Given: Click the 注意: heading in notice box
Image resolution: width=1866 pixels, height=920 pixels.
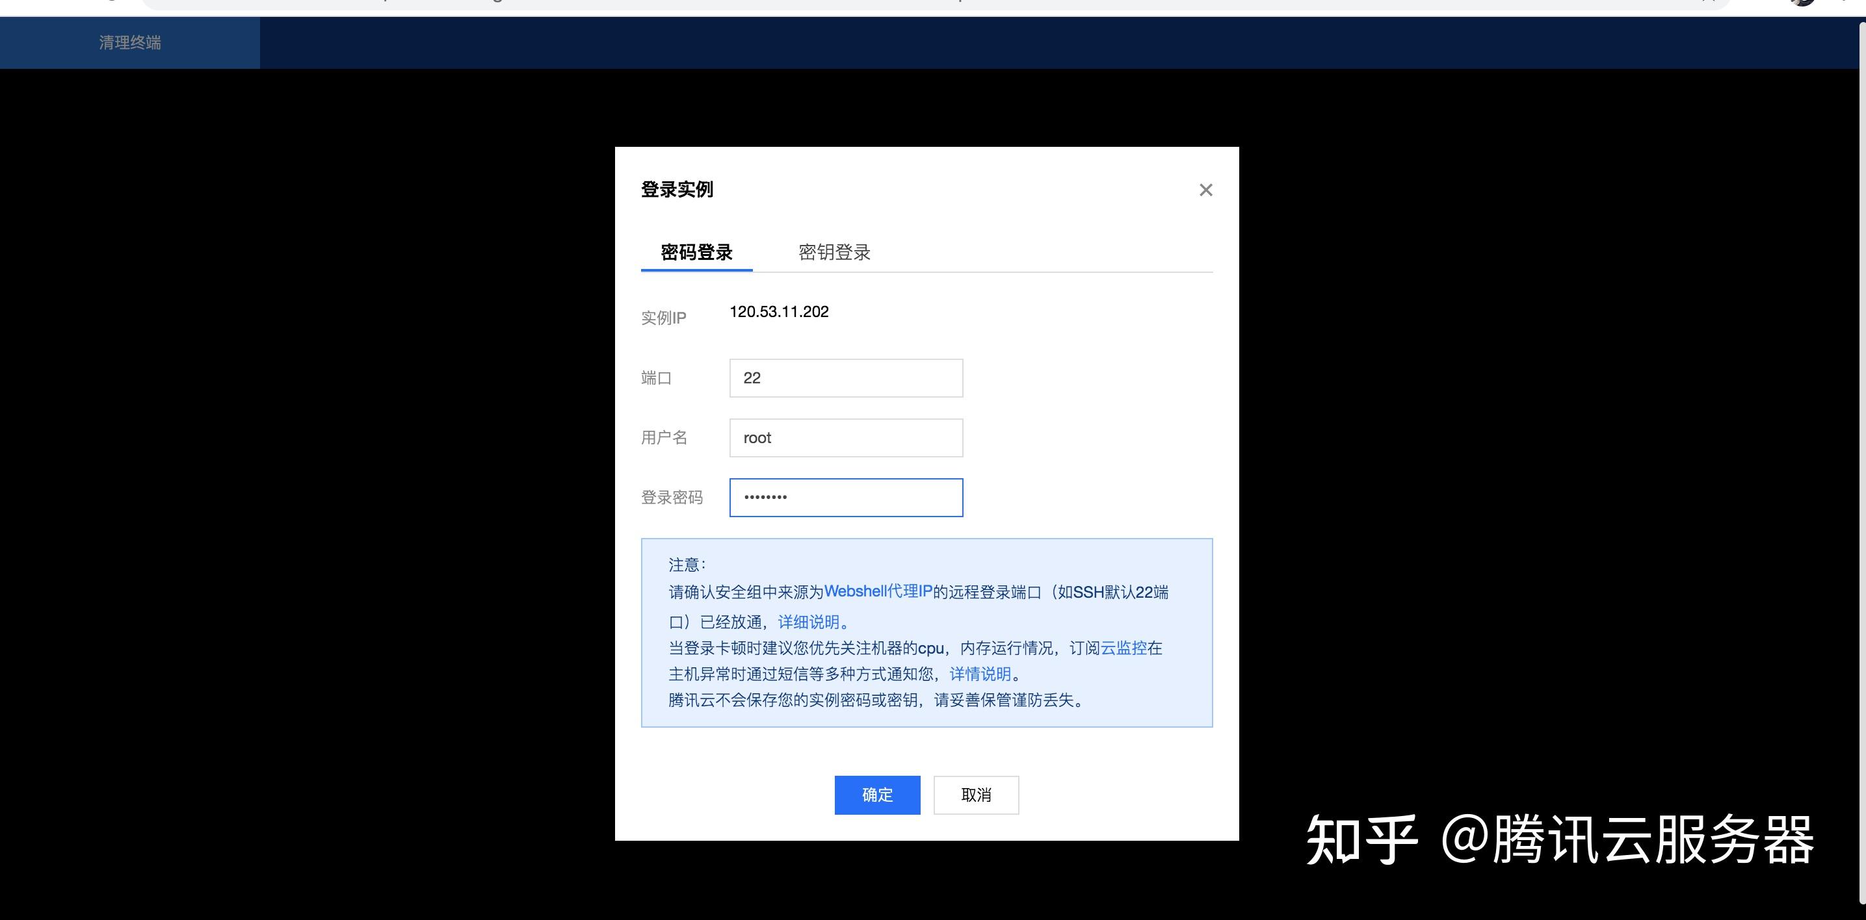Looking at the screenshot, I should (x=687, y=565).
